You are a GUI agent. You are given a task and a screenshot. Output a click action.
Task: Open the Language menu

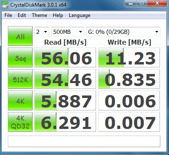coord(80,15)
